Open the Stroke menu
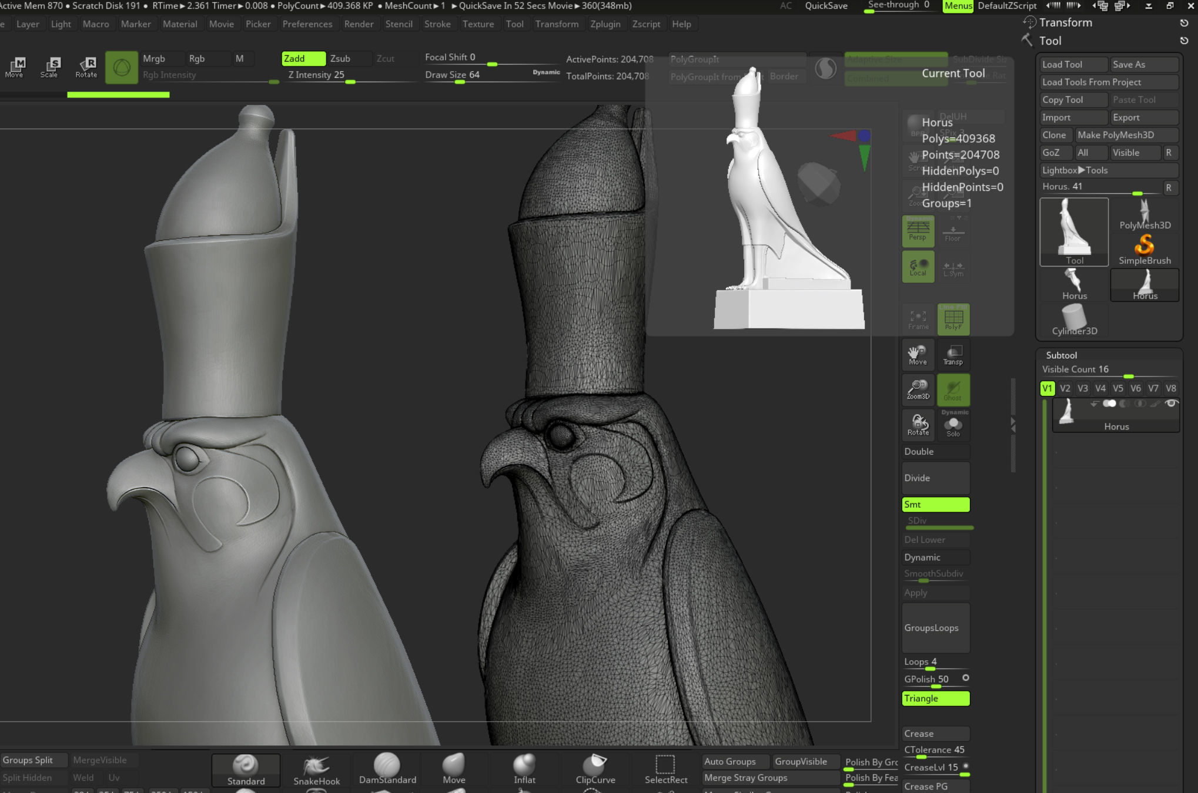 437,24
